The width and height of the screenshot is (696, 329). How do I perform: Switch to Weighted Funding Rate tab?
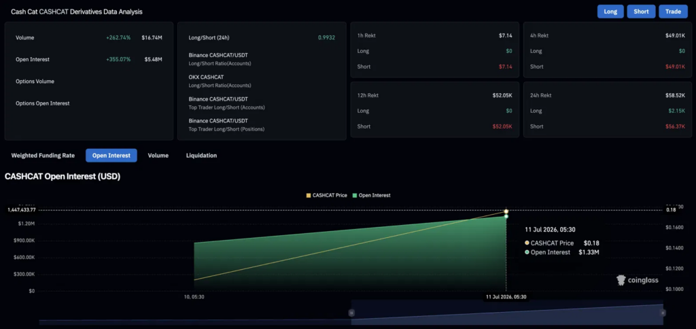click(43, 156)
